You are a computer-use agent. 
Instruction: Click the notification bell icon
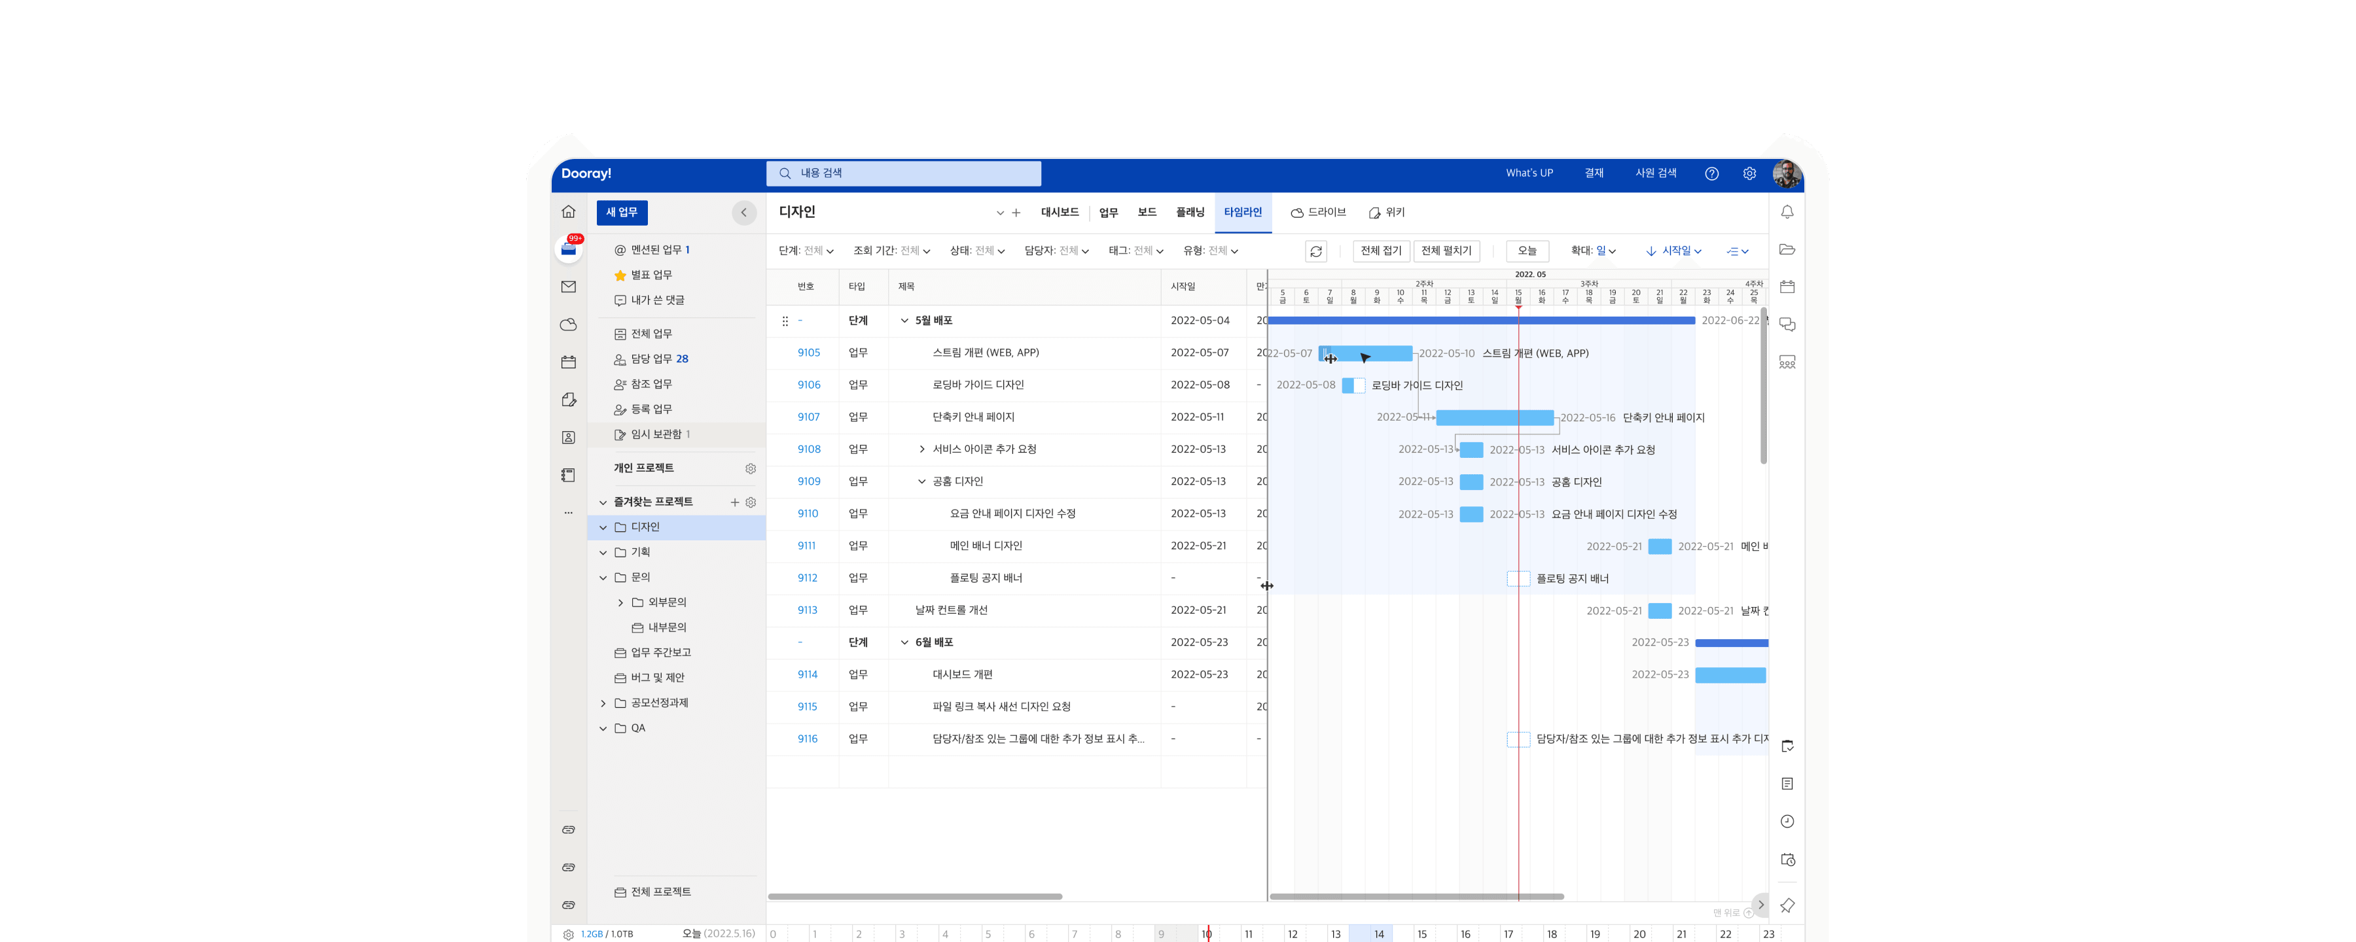1786,211
